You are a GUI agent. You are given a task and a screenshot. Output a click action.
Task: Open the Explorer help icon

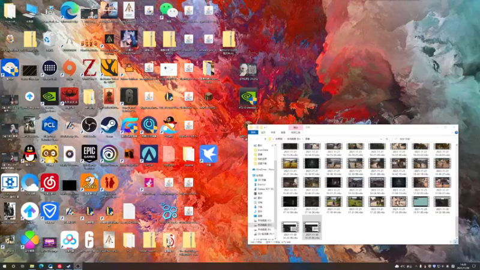coord(456,132)
